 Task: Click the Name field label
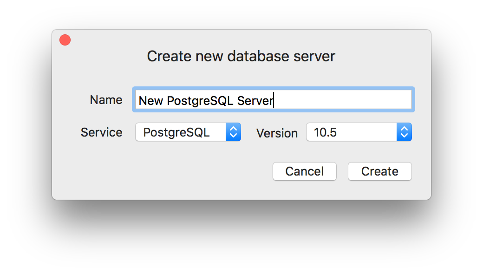pos(106,99)
